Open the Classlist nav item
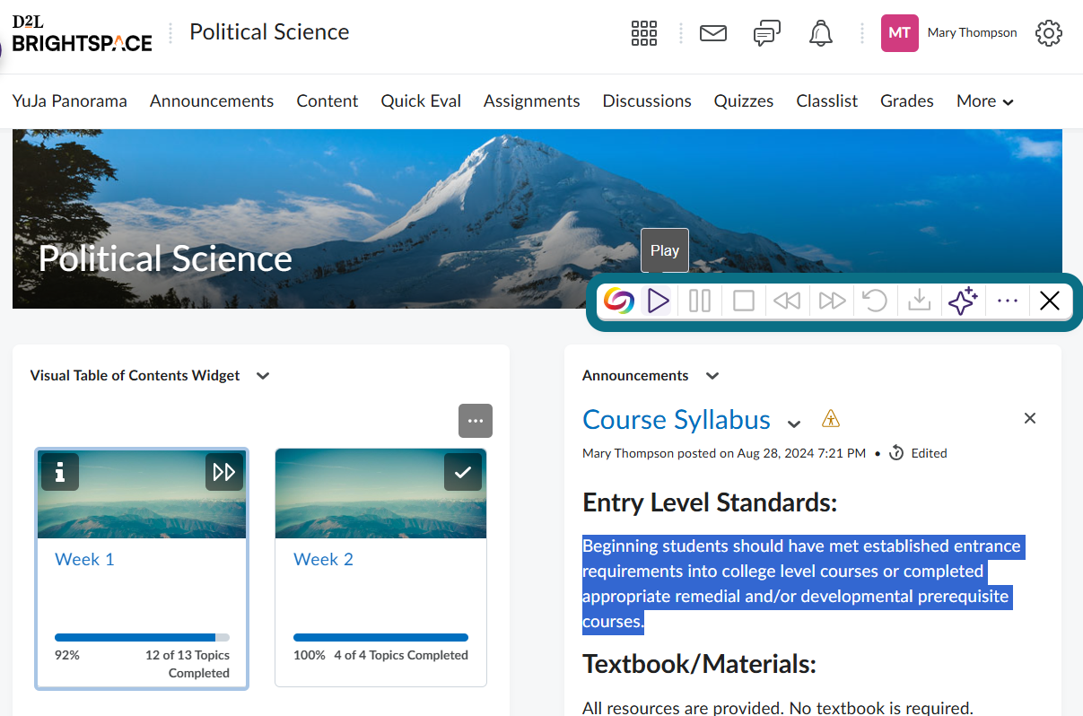The image size is (1083, 716). click(x=827, y=100)
